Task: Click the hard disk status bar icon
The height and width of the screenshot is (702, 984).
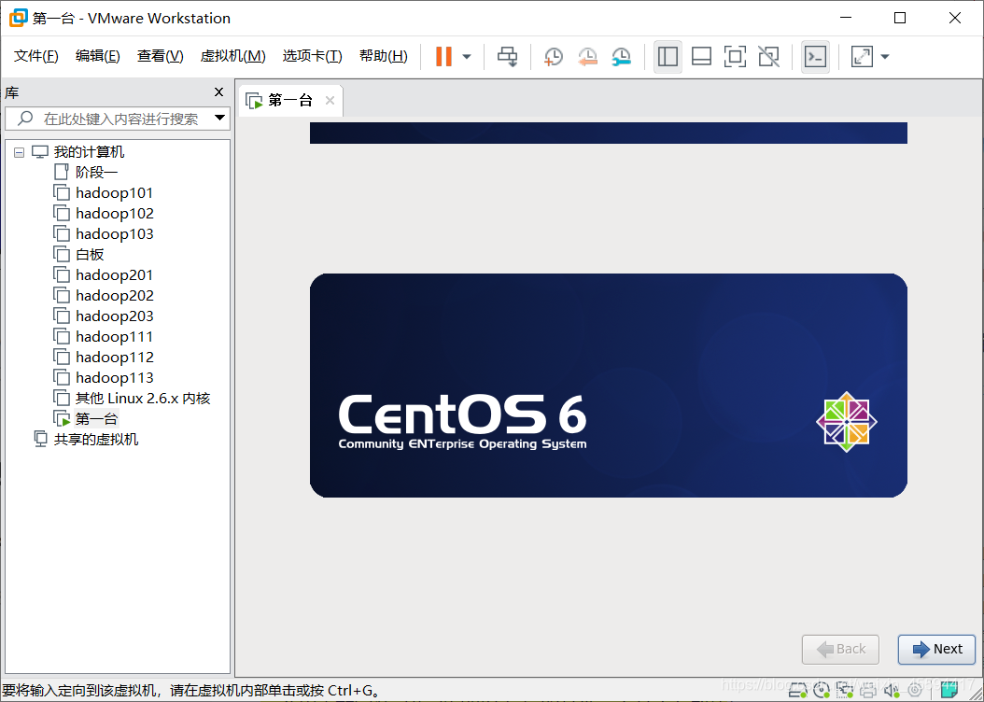Action: 797,692
